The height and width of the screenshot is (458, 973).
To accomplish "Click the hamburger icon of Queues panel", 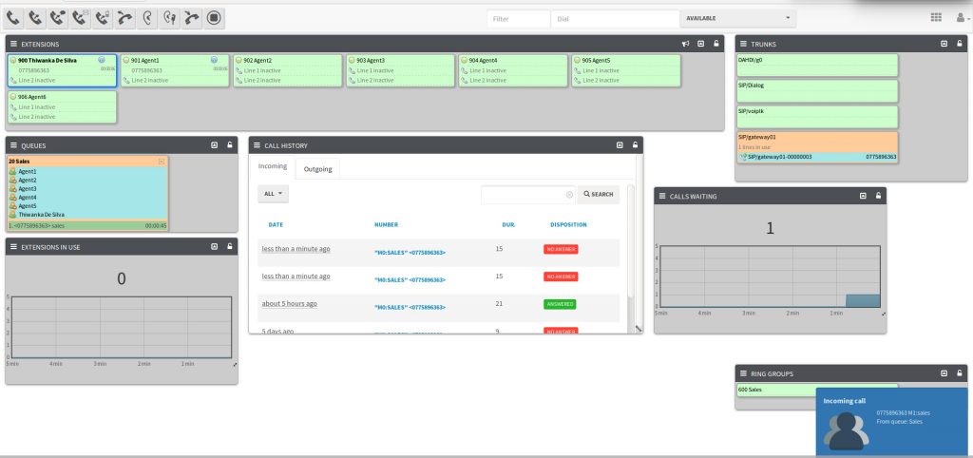I will pyautogui.click(x=13, y=145).
